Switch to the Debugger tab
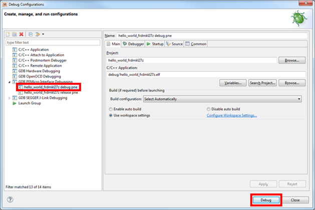The height and width of the screenshot is (210, 315). (x=133, y=44)
